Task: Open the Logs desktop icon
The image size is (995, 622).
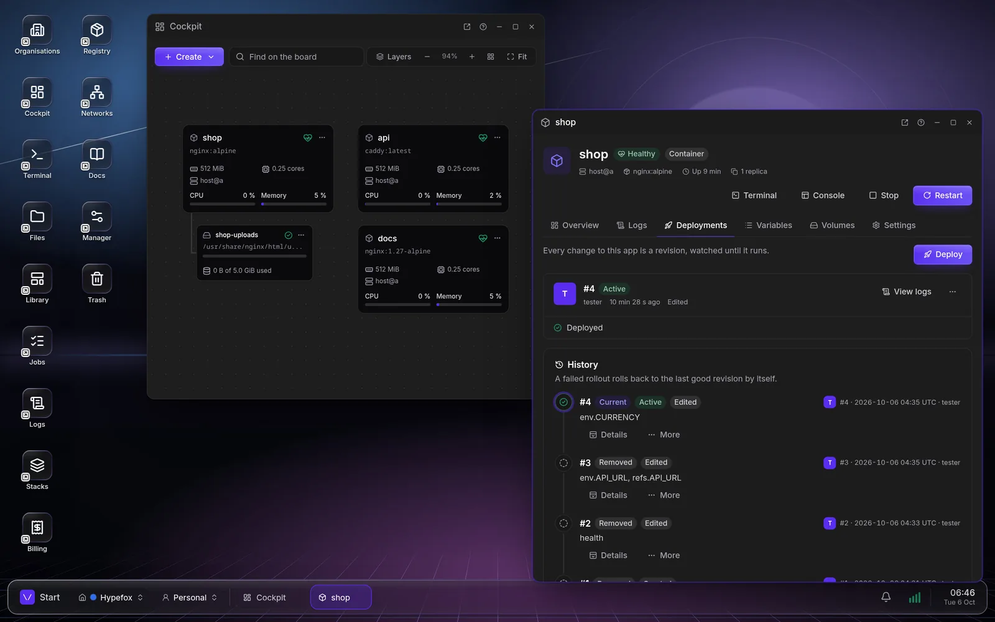Action: pyautogui.click(x=37, y=409)
